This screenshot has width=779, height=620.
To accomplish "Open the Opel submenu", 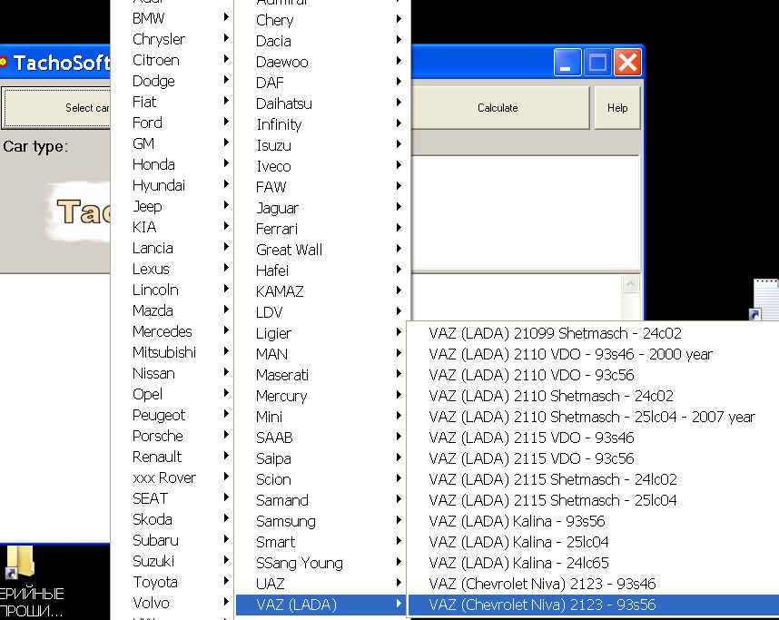I will click(173, 394).
